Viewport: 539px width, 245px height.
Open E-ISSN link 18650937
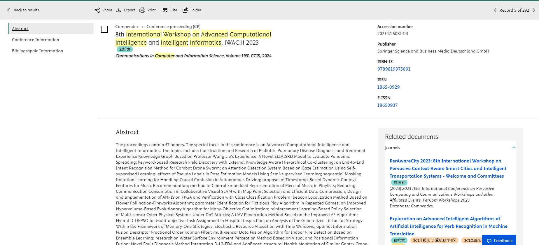(387, 105)
